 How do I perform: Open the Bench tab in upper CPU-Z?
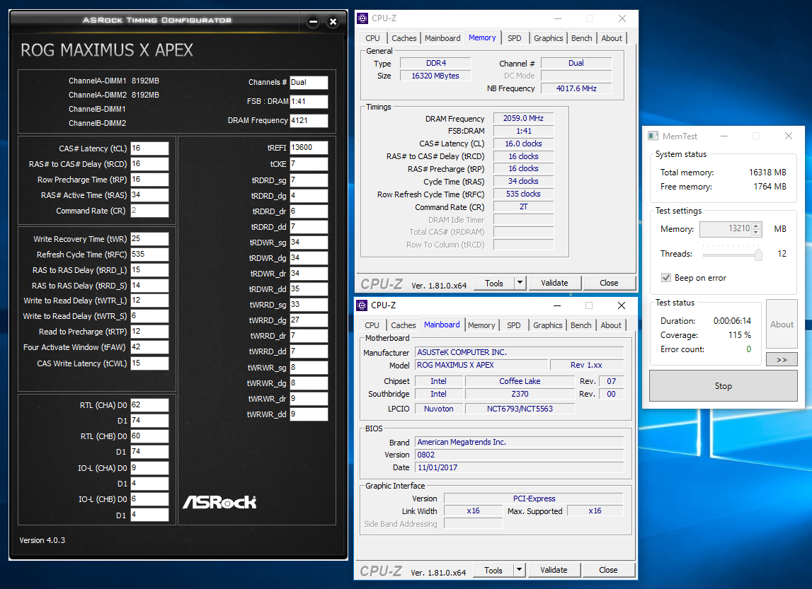[x=581, y=38]
